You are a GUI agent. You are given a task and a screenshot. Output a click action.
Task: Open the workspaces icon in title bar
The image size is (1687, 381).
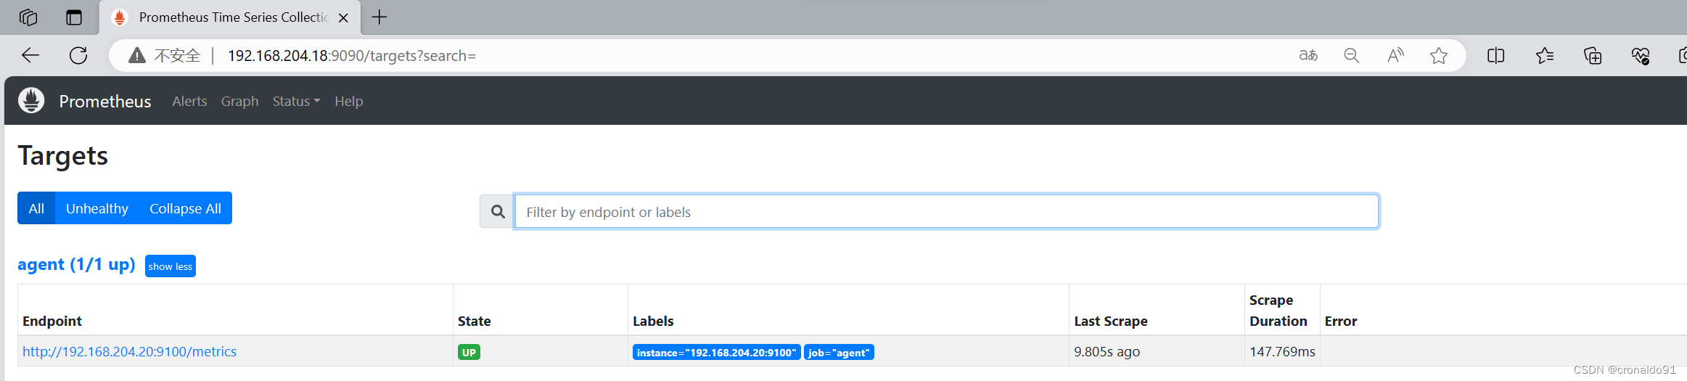pyautogui.click(x=28, y=17)
